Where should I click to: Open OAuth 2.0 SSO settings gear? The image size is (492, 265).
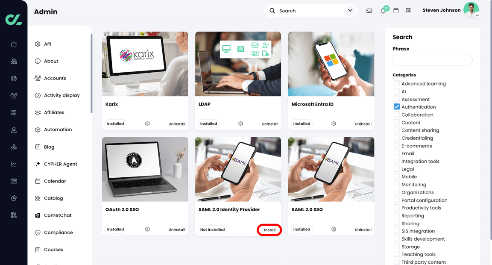pyautogui.click(x=147, y=230)
